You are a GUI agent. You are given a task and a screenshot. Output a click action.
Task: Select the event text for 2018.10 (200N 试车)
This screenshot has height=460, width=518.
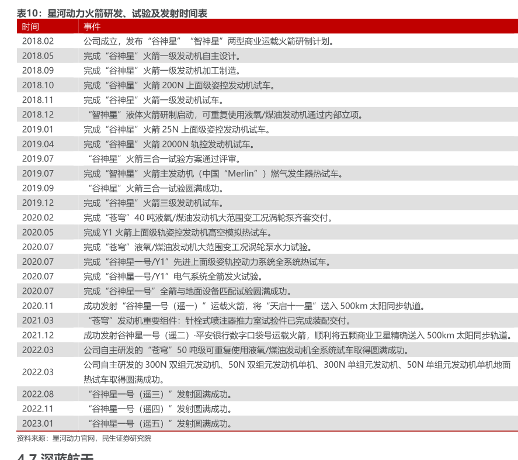pos(179,85)
